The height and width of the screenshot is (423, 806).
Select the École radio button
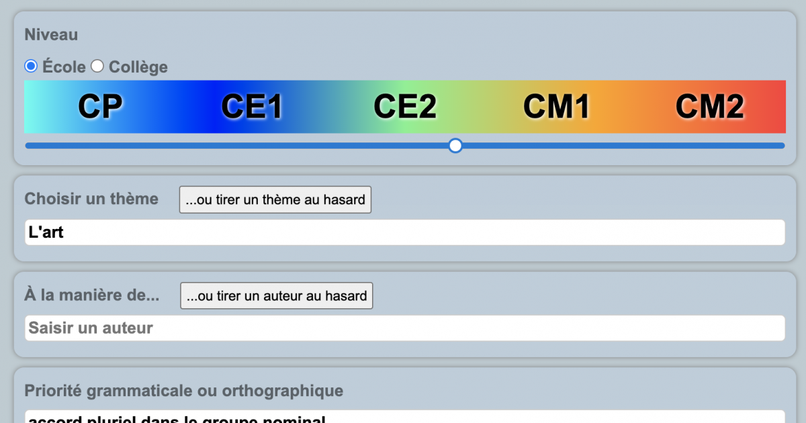[31, 66]
